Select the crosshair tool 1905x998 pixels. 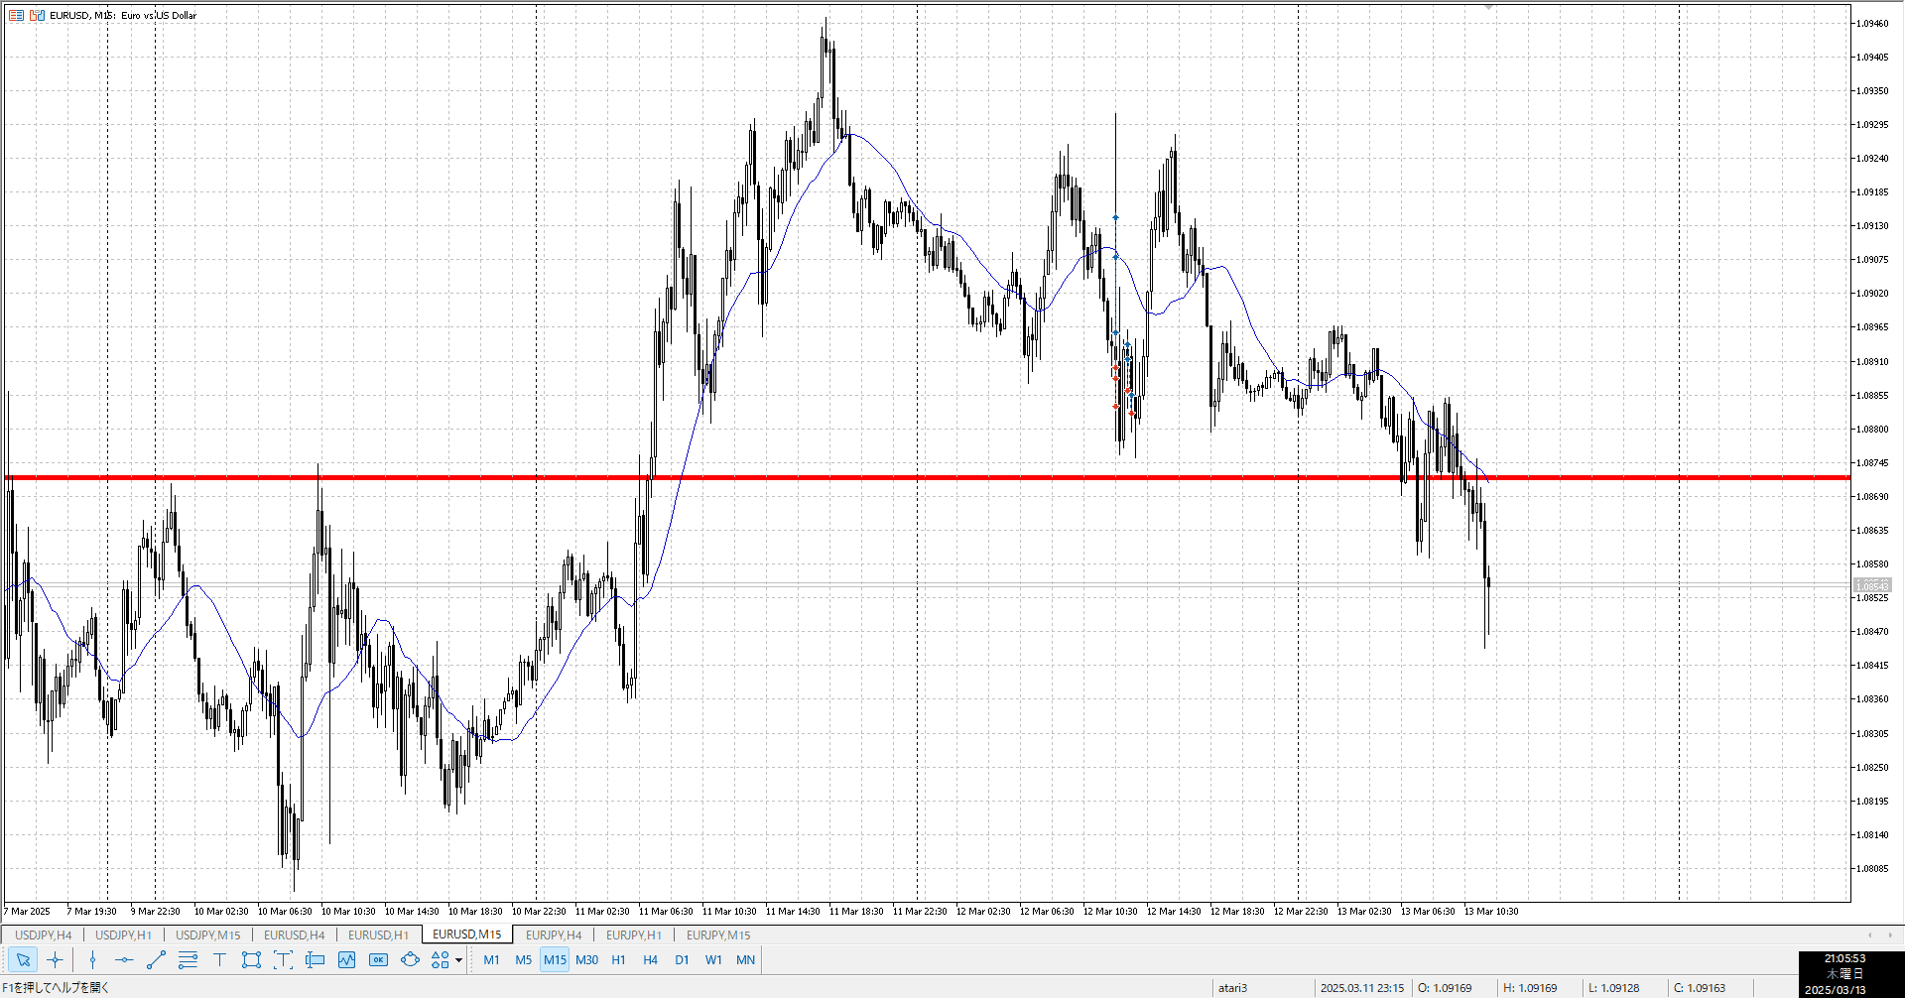(56, 959)
